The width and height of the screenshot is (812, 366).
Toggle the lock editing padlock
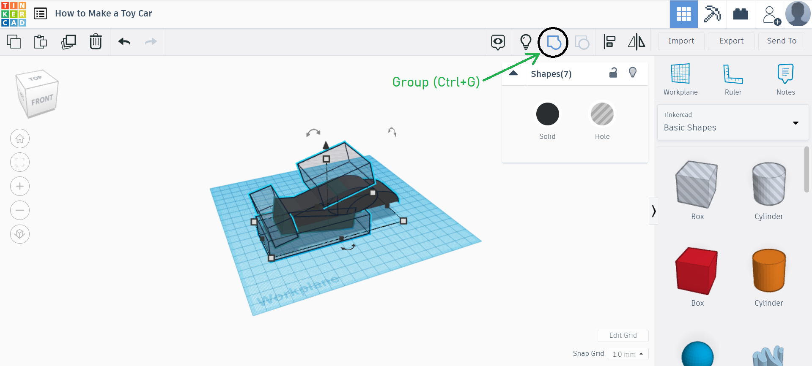point(613,73)
